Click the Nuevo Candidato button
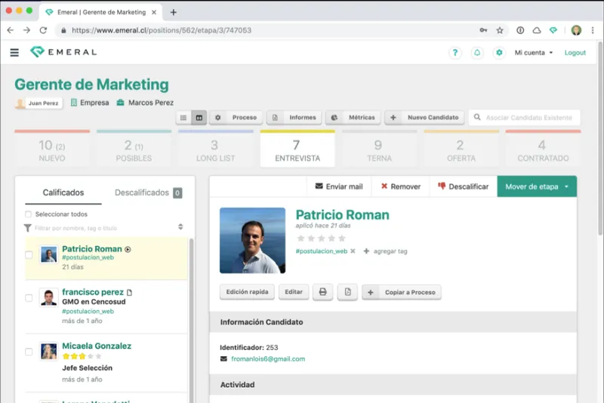The image size is (604, 403). tap(424, 118)
